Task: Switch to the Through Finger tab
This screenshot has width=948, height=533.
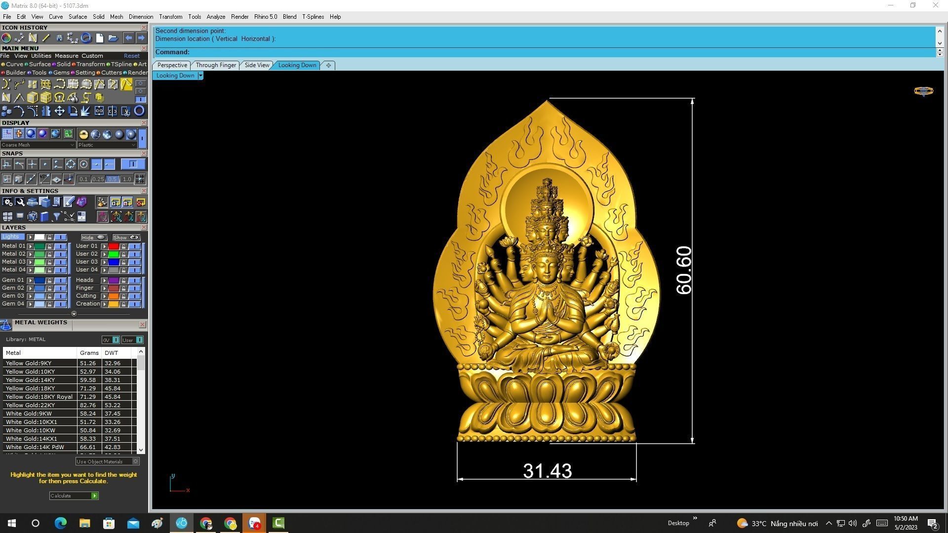Action: 216,65
